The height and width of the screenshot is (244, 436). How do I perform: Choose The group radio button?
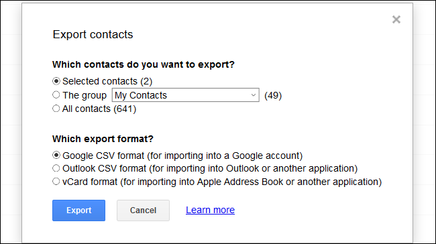coord(56,95)
